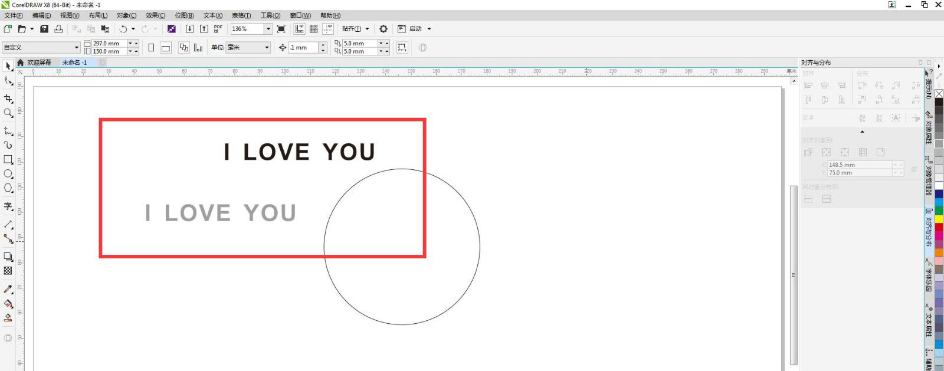Screen dimensions: 944x371
Task: Click the 启动 launcher button
Action: (415, 29)
